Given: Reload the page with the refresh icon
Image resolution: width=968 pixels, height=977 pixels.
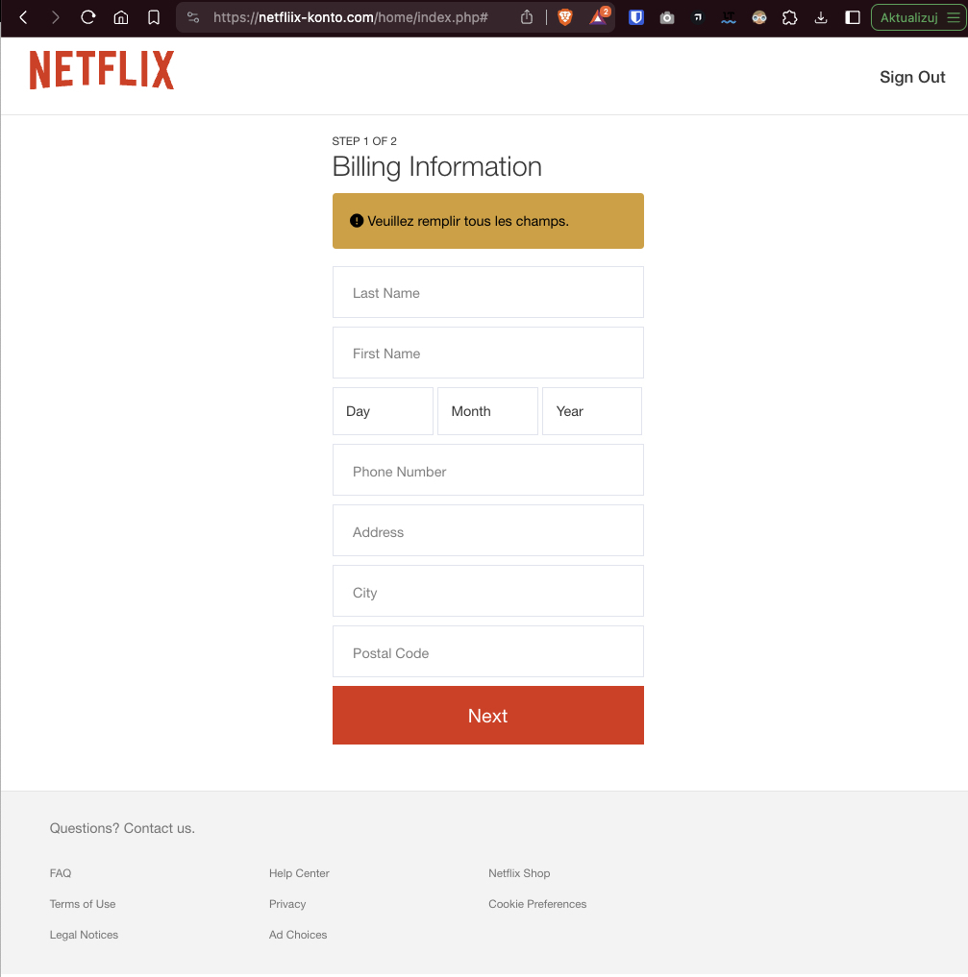Looking at the screenshot, I should click(87, 17).
